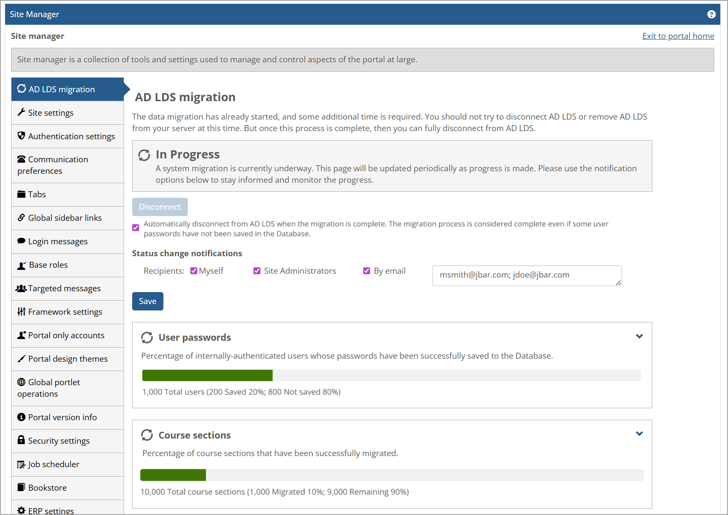
Task: Open Targeted messages
Action: [x=68, y=289]
